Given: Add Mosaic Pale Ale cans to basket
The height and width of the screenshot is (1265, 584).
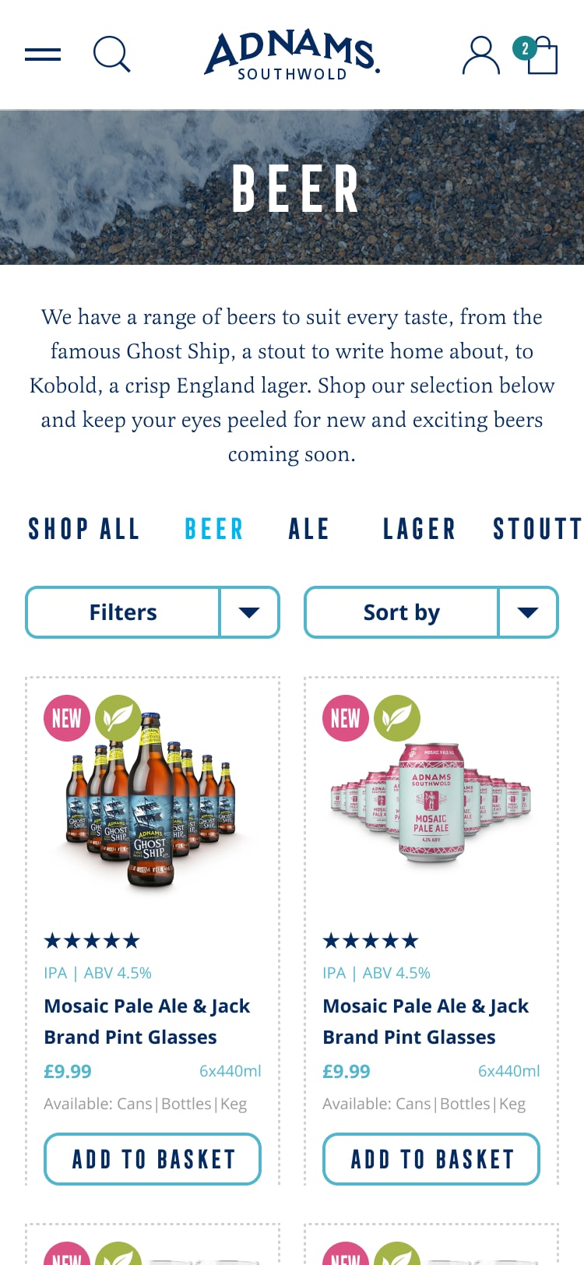Looking at the screenshot, I should coord(431,1159).
